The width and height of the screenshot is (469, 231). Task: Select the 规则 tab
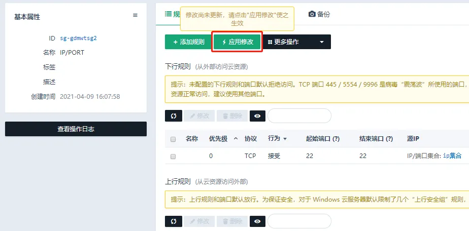pyautogui.click(x=173, y=14)
